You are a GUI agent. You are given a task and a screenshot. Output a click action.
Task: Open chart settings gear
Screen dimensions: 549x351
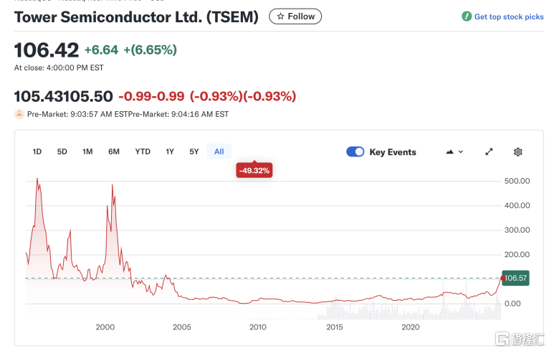[x=517, y=151]
